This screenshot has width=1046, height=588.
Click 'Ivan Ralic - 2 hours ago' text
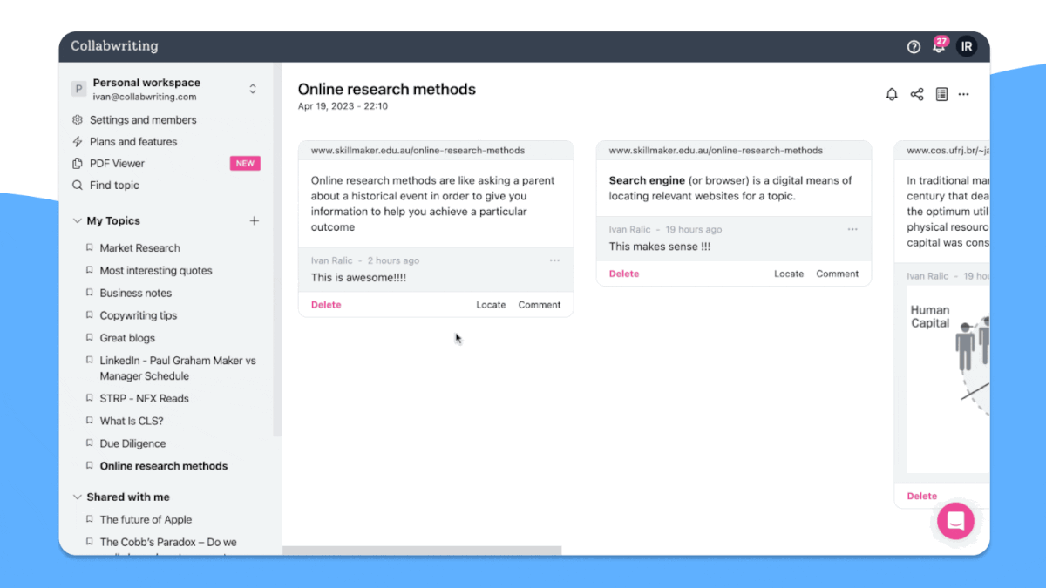pyautogui.click(x=365, y=260)
